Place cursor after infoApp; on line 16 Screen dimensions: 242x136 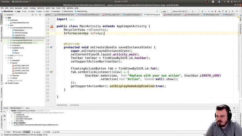tap(105, 33)
